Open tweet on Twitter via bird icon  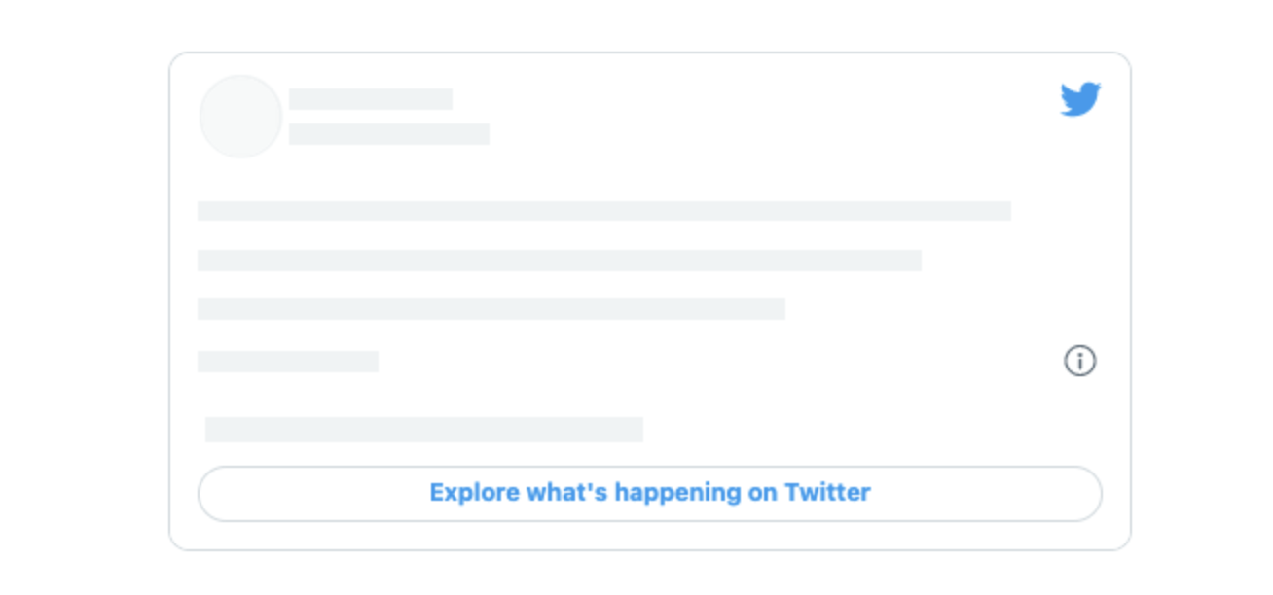1080,99
